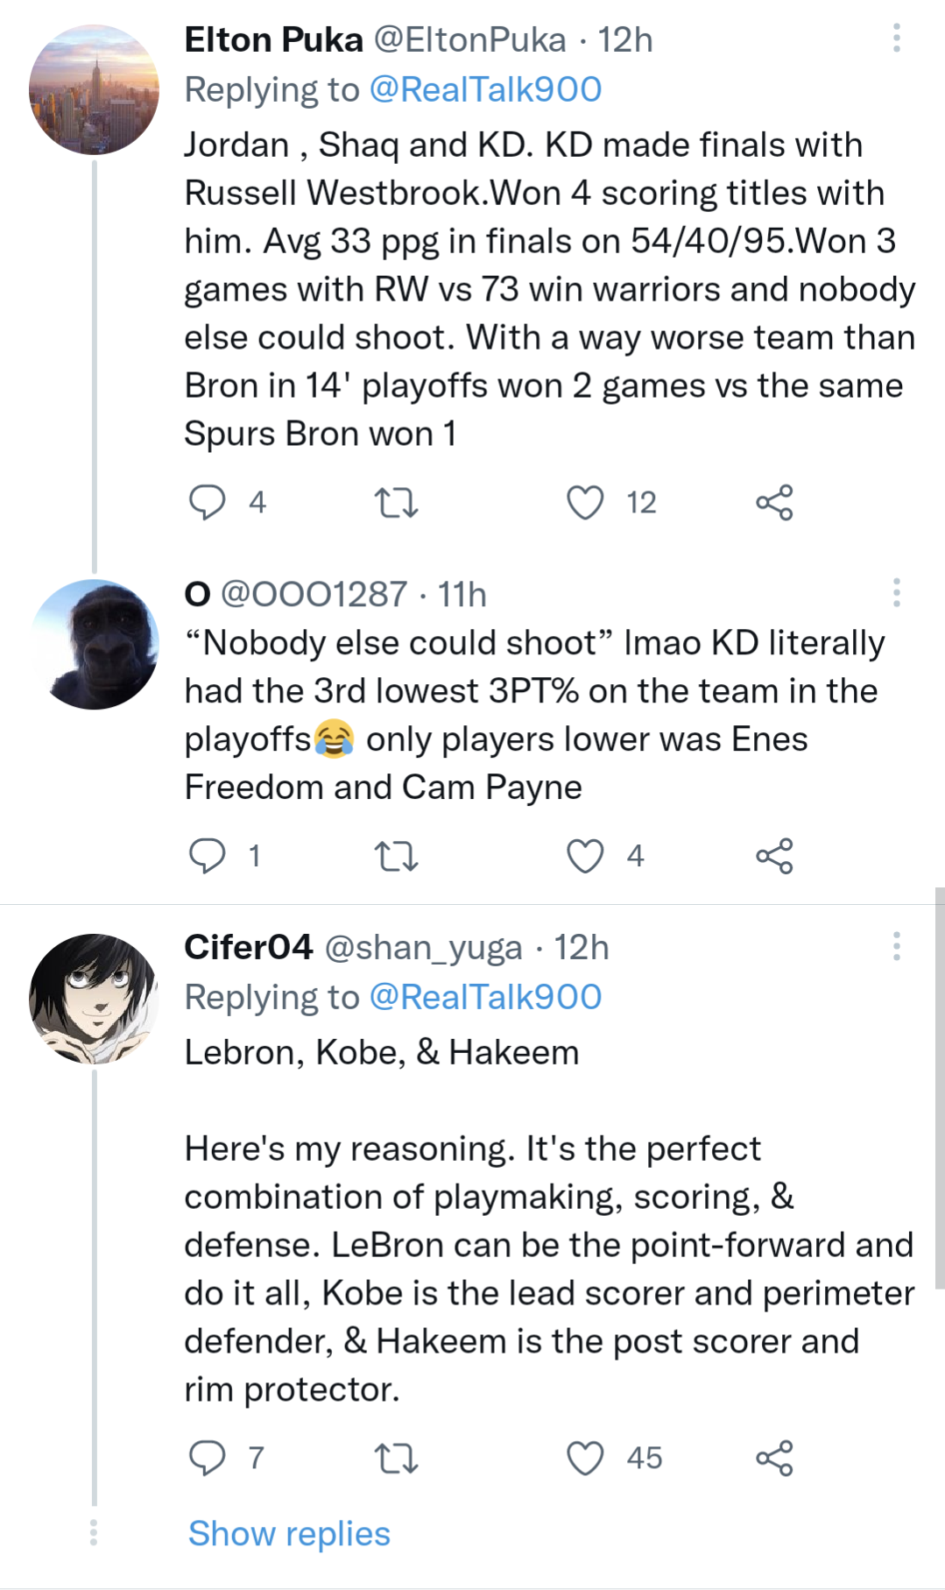This screenshot has width=945, height=1590.
Task: Open more options menu on @OOO1287's tweet
Action: (x=896, y=593)
